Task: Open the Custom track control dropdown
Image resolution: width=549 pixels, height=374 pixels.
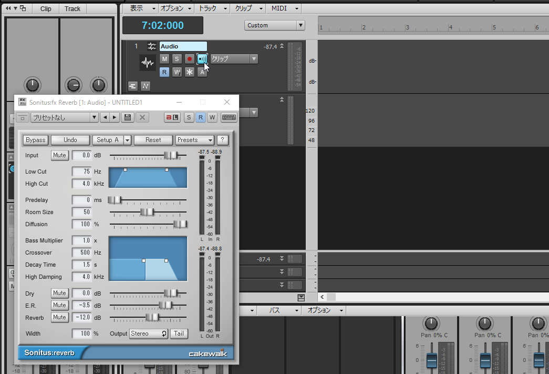Action: point(274,25)
